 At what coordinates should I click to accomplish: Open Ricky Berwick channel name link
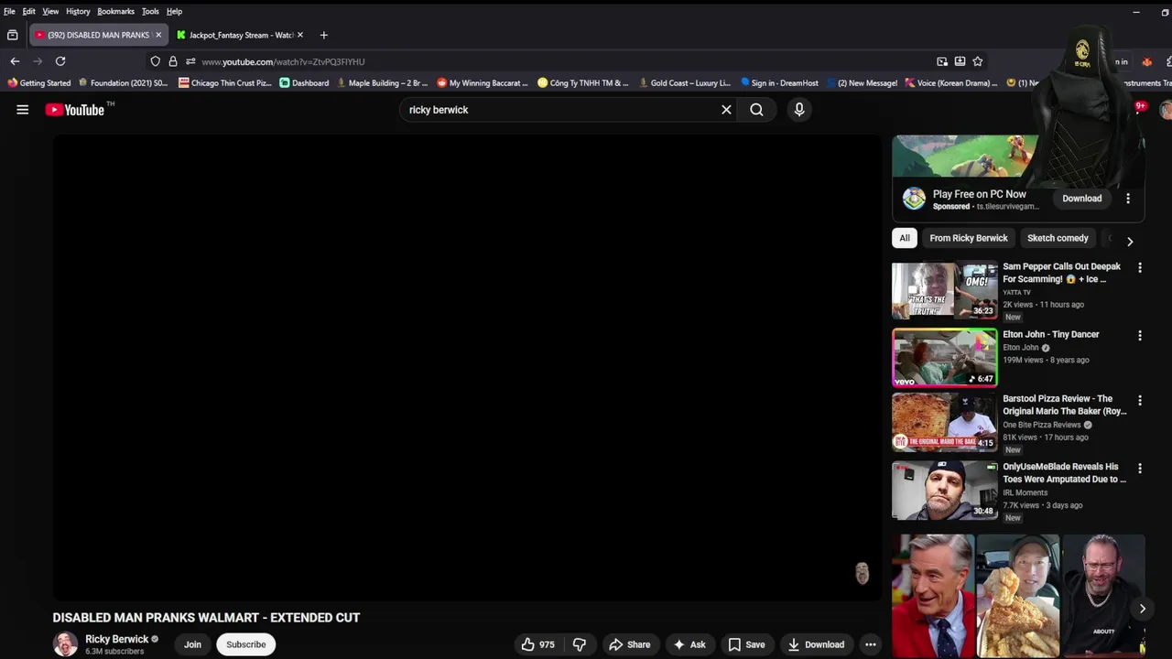click(x=116, y=639)
